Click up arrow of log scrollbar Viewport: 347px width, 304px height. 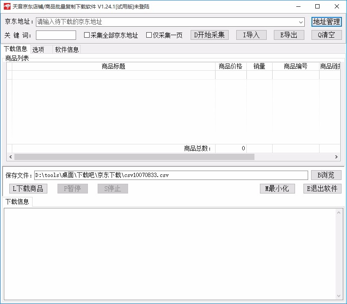click(339, 213)
